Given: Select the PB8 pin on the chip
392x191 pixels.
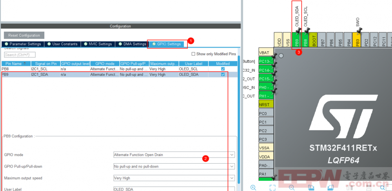Looking at the screenshot, I should pyautogui.click(x=305, y=40).
